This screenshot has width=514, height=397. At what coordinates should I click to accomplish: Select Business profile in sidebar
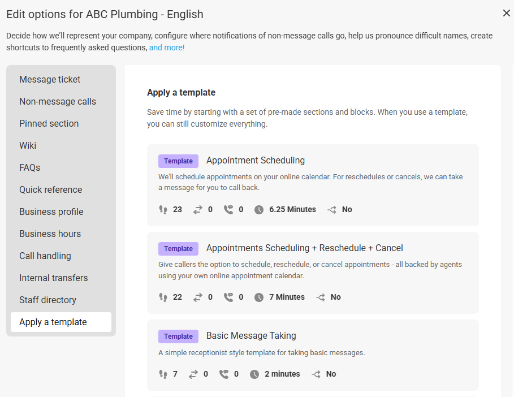(61, 212)
